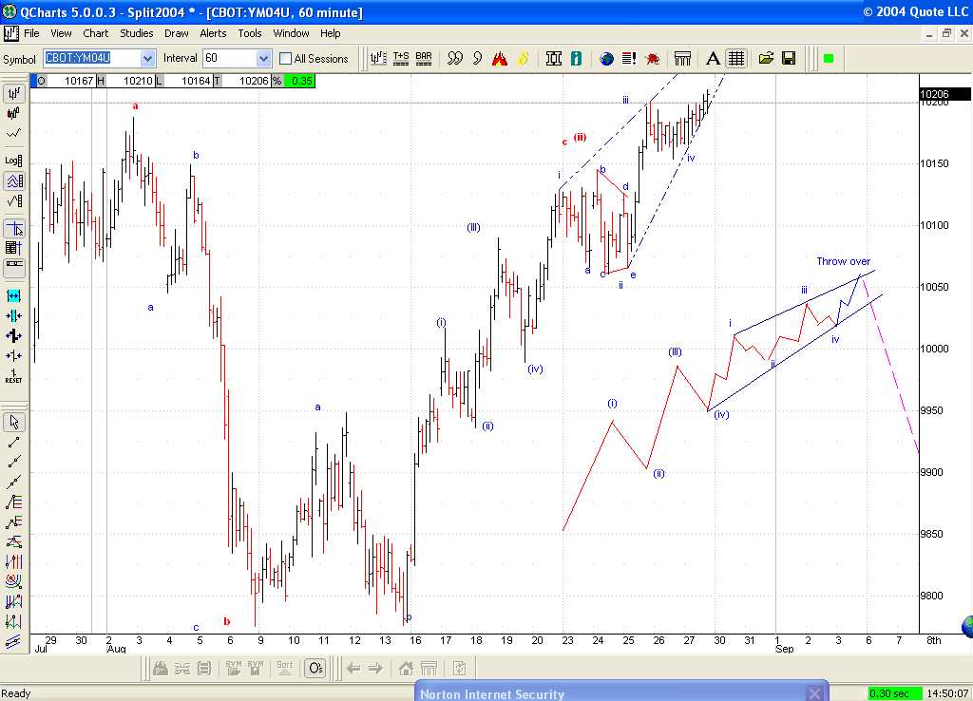Click the open folder icon
Viewport: 973px width, 701px height.
coord(767,58)
